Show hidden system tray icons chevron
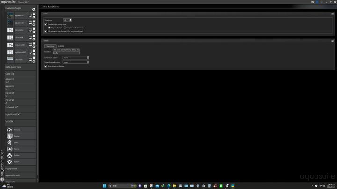Image resolution: width=337 pixels, height=189 pixels. pos(312,186)
